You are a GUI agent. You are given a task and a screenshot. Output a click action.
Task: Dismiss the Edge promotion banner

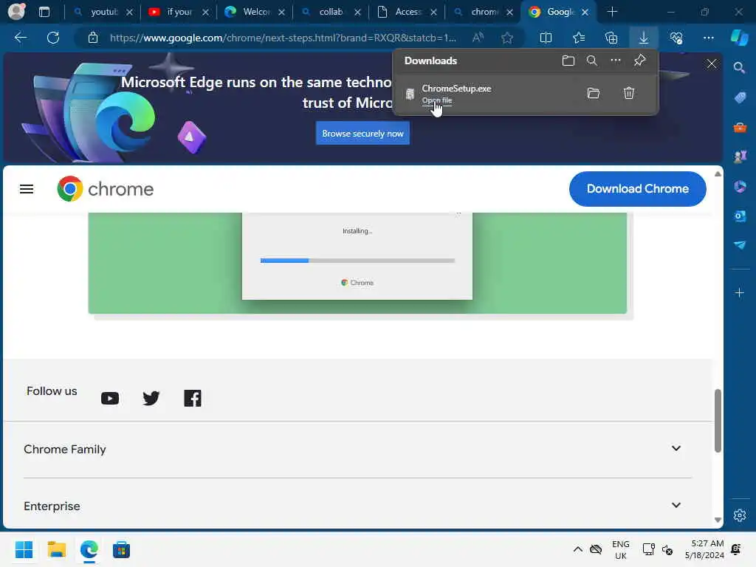(x=712, y=63)
